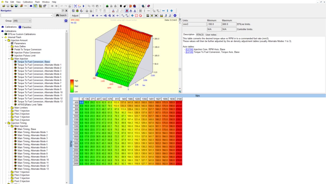This screenshot has height=184, width=326.
Task: Click the Search button
Action: [x=61, y=15]
